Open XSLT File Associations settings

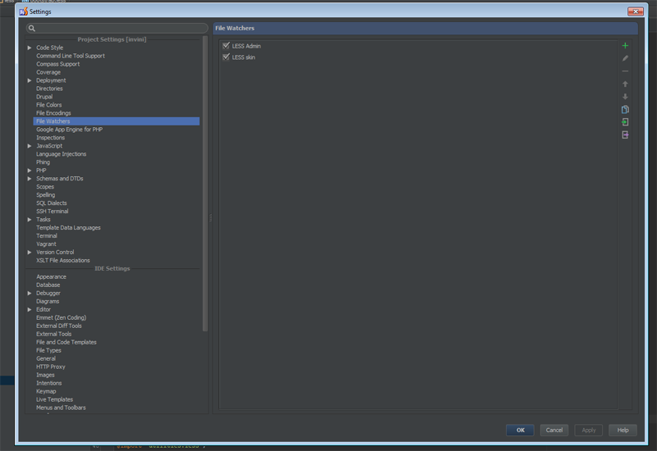pyautogui.click(x=63, y=260)
